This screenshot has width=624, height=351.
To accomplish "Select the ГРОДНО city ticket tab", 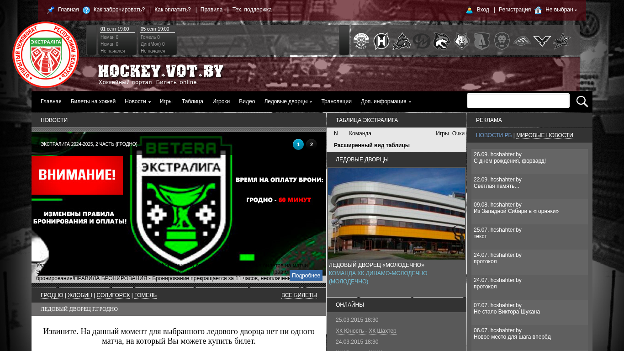I will click(x=52, y=295).
